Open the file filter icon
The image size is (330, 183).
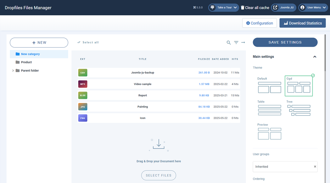click(236, 43)
